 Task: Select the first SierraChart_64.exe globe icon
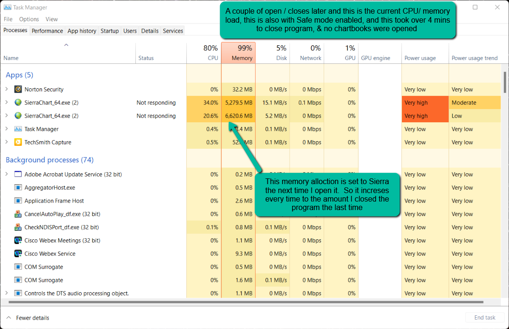click(18, 102)
